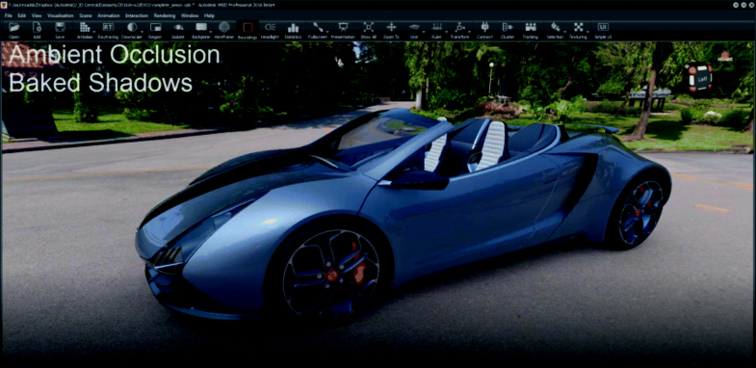Open the Scene menu
This screenshot has height=368, width=756.
click(x=86, y=15)
